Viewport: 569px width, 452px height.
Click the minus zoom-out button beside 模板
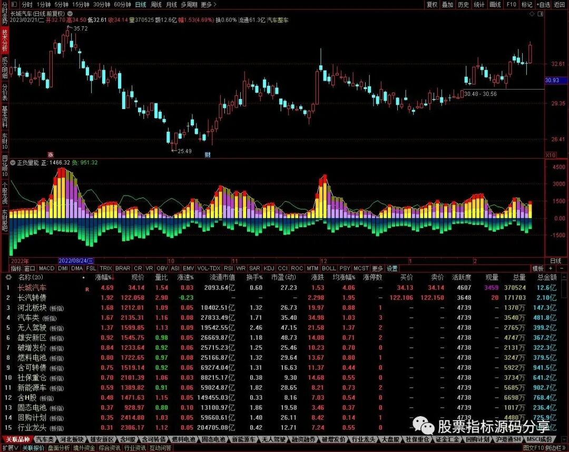562,269
